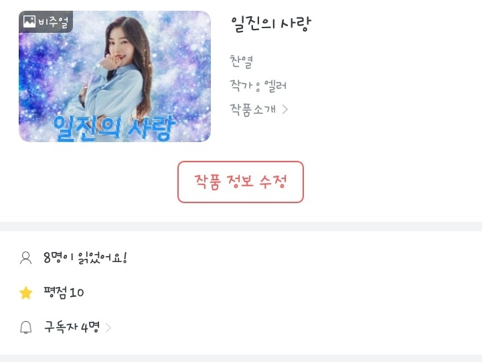
Task: Click the gray divider below edit button
Action: pyautogui.click(x=241, y=227)
